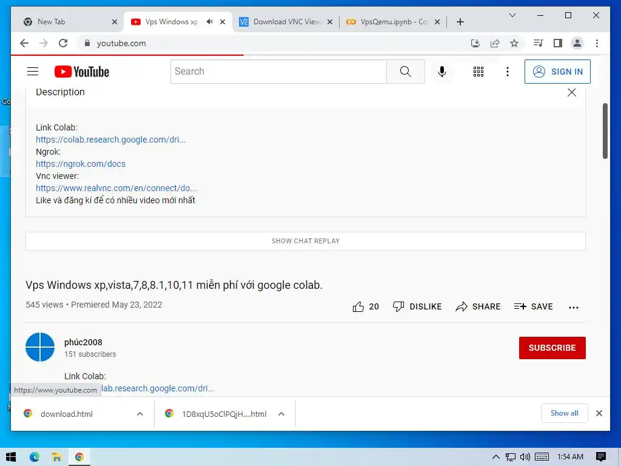This screenshot has width=621, height=466.
Task: Open Chrome tab search chevron
Action: point(512,15)
